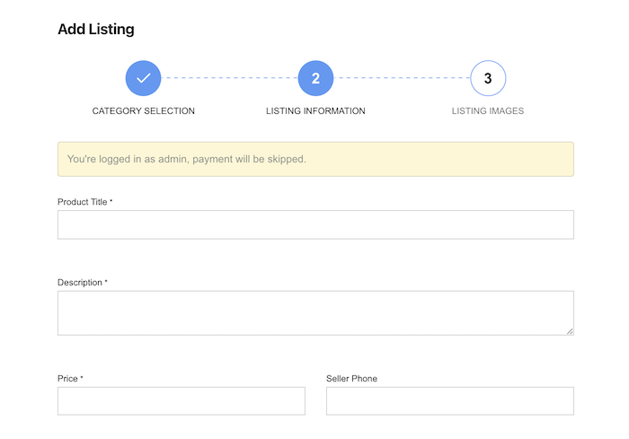
Task: Select step 2 circle for Listing Information
Action: (x=315, y=78)
